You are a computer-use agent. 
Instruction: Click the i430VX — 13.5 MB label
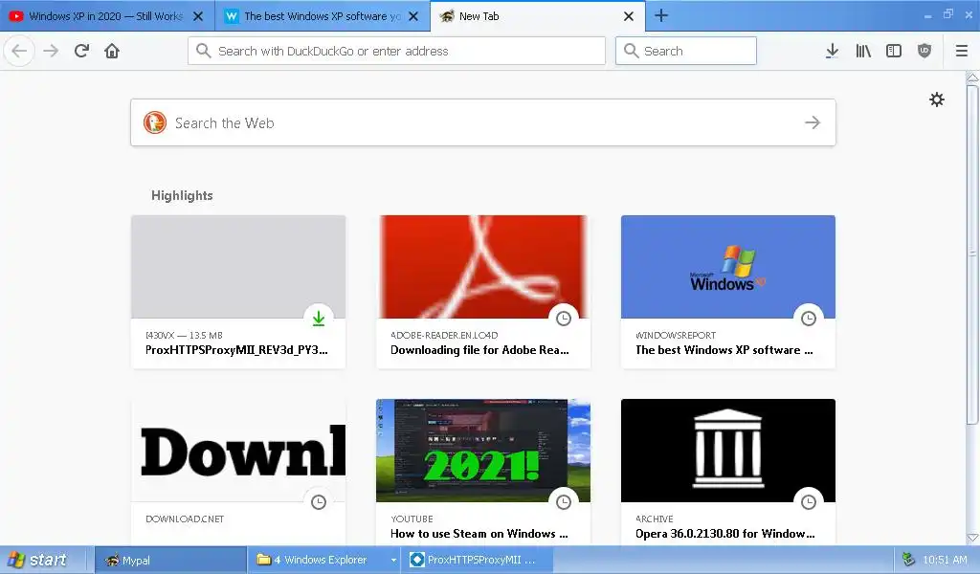click(184, 336)
